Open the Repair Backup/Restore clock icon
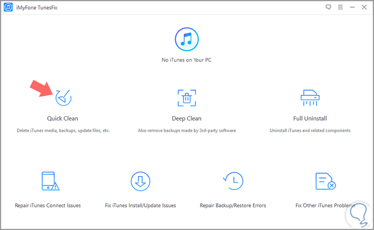The width and height of the screenshot is (374, 230). 233,181
